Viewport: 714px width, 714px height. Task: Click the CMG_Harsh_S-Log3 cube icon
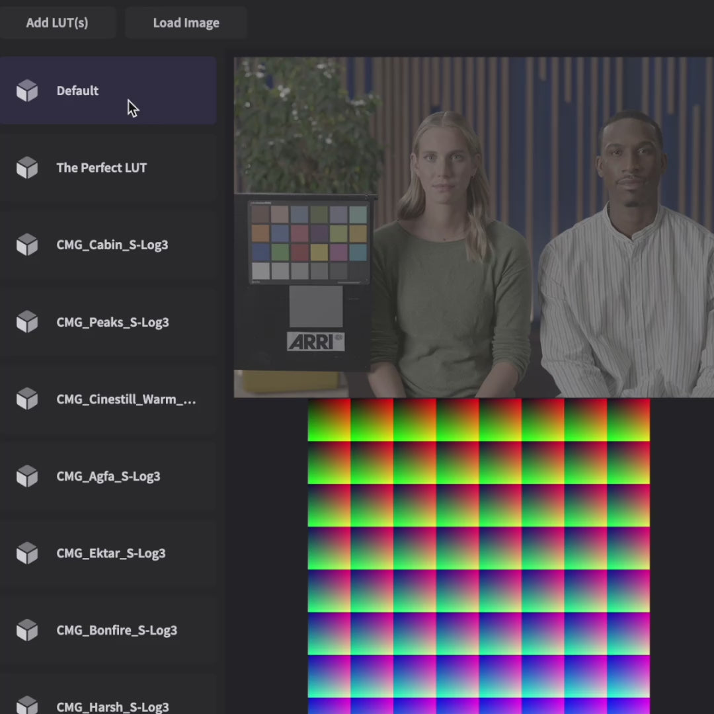(27, 705)
